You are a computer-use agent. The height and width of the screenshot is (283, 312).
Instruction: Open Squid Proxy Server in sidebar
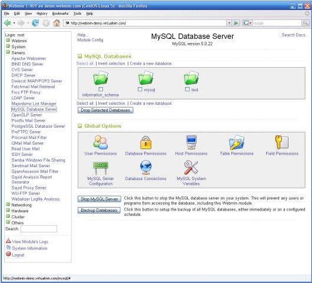click(x=29, y=188)
